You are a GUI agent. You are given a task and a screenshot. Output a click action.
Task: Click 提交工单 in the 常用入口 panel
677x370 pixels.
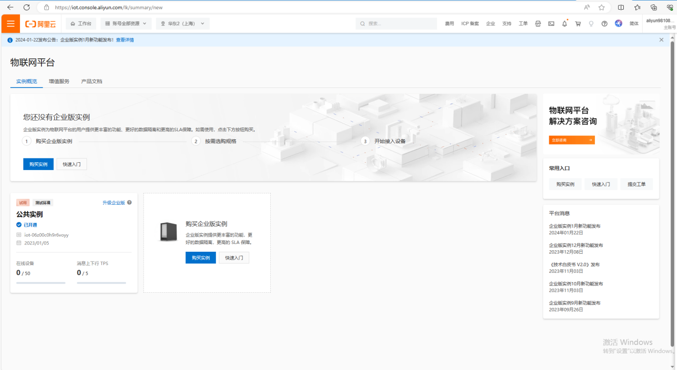pyautogui.click(x=636, y=184)
